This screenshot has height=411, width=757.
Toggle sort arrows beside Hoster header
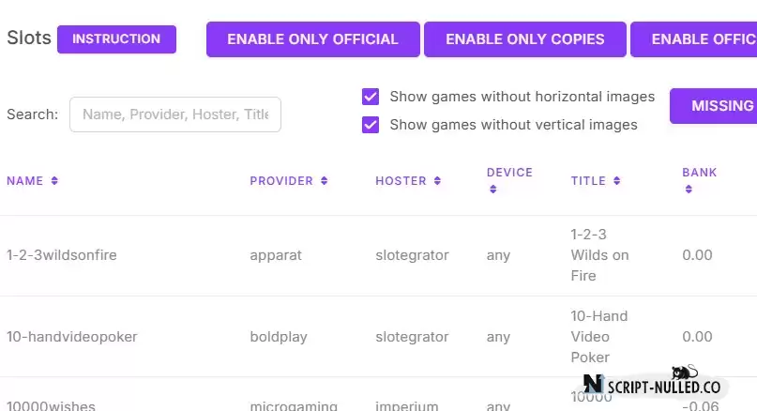[437, 180]
